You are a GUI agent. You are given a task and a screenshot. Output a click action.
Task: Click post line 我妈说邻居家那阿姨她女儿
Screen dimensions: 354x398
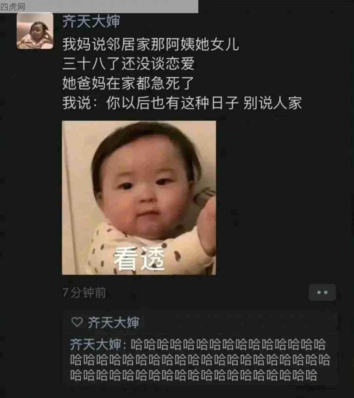click(151, 44)
